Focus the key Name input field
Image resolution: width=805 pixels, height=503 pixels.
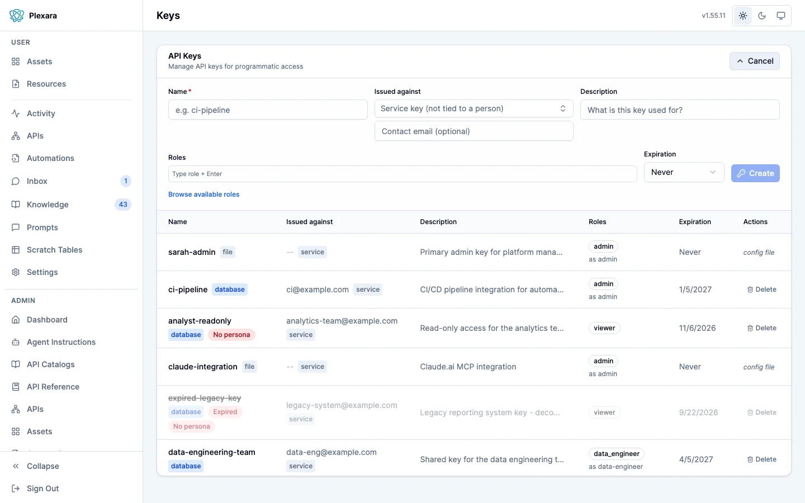268,110
